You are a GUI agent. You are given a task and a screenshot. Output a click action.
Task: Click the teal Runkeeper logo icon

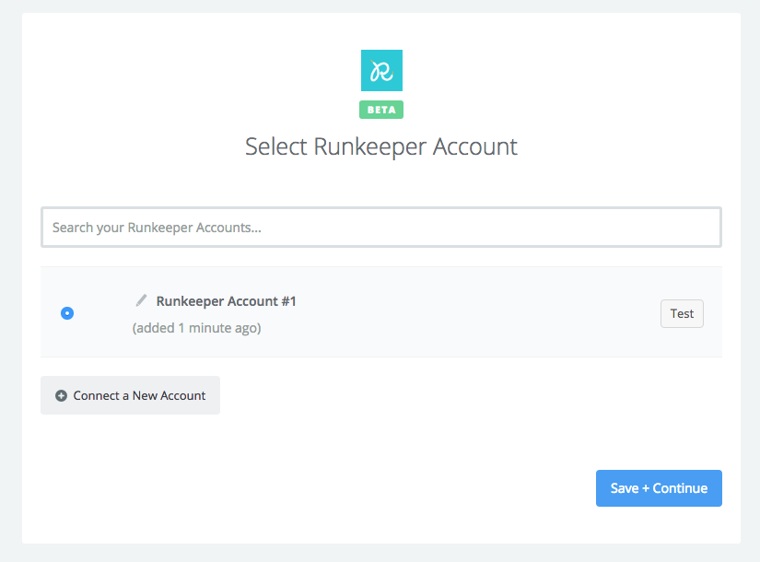[x=381, y=70]
